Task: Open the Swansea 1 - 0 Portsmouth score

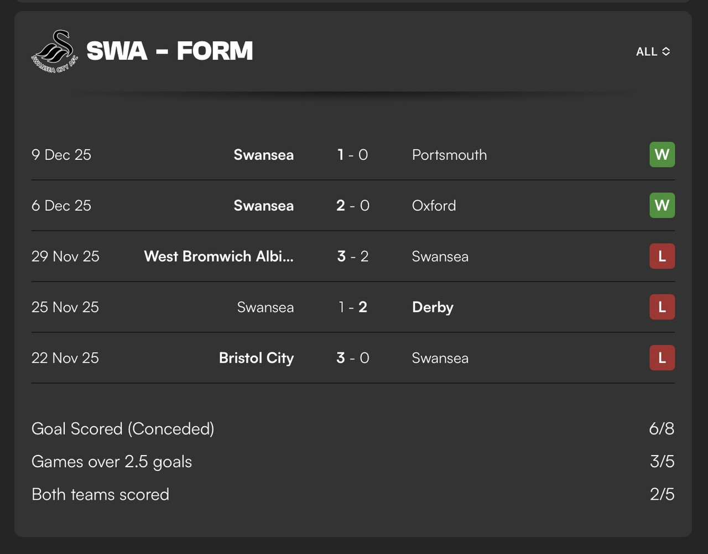Action: click(353, 155)
